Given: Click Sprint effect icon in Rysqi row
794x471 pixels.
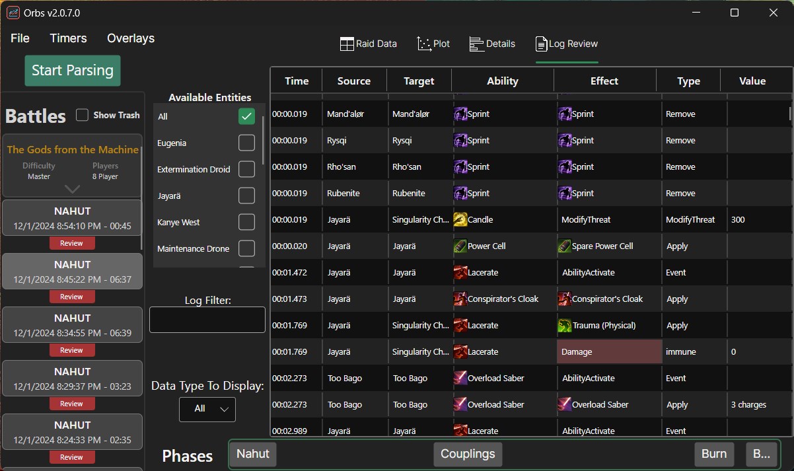Looking at the screenshot, I should [565, 141].
